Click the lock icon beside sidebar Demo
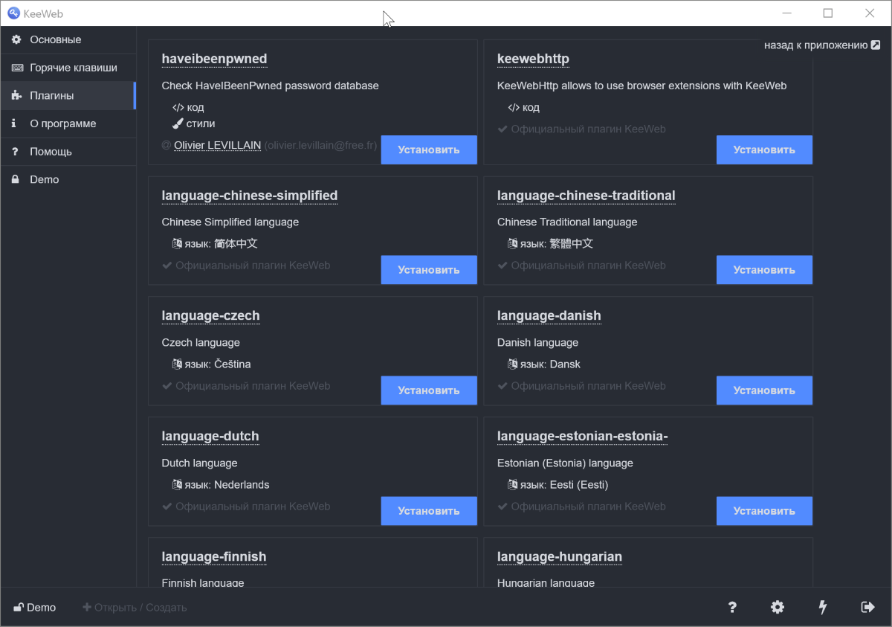892x627 pixels. pos(15,179)
